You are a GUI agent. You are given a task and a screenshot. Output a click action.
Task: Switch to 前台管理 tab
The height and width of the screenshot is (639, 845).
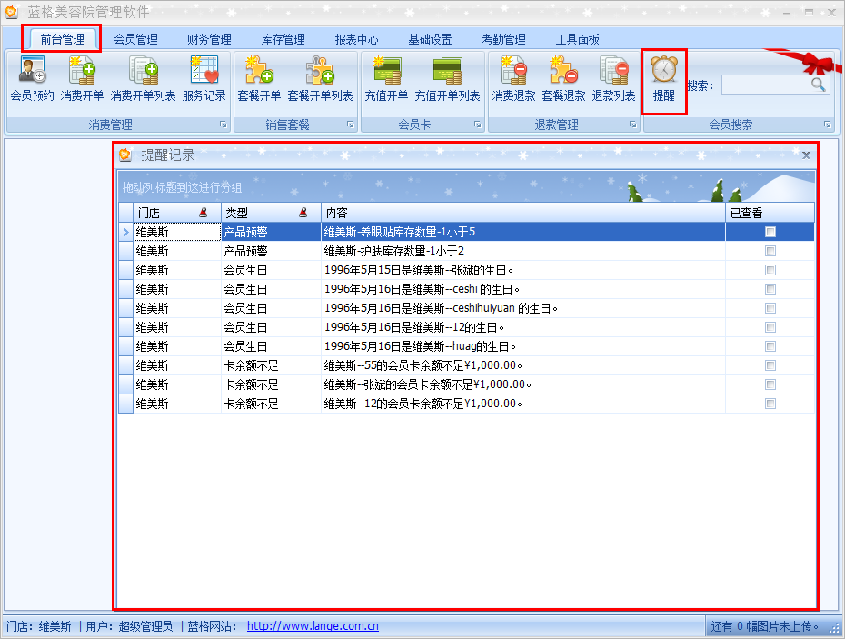coord(62,39)
